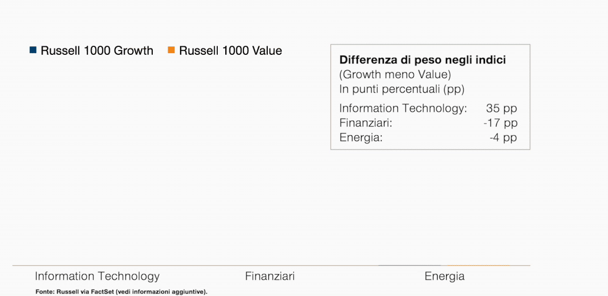Image resolution: width=608 pixels, height=296 pixels.
Task: Select 'Finanziari:' row in the info box
Action: click(x=428, y=123)
